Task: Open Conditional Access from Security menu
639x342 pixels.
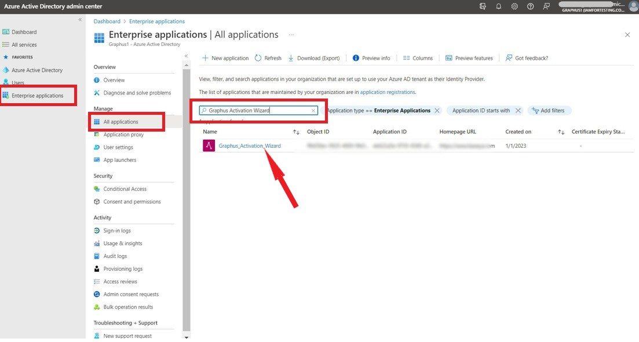Action: click(x=125, y=189)
